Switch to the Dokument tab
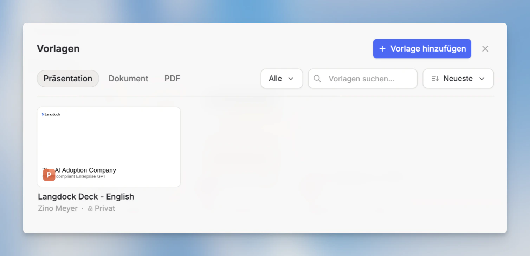Image resolution: width=530 pixels, height=256 pixels. coord(128,79)
